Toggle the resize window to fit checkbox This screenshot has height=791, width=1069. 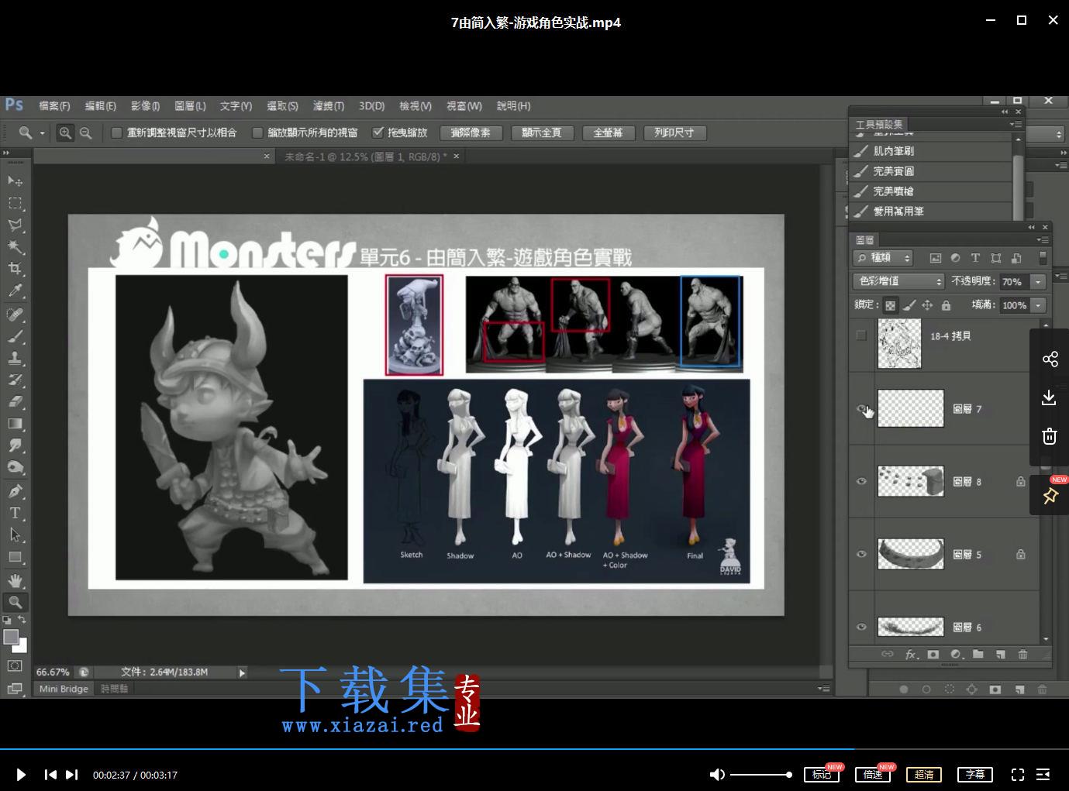click(x=116, y=133)
